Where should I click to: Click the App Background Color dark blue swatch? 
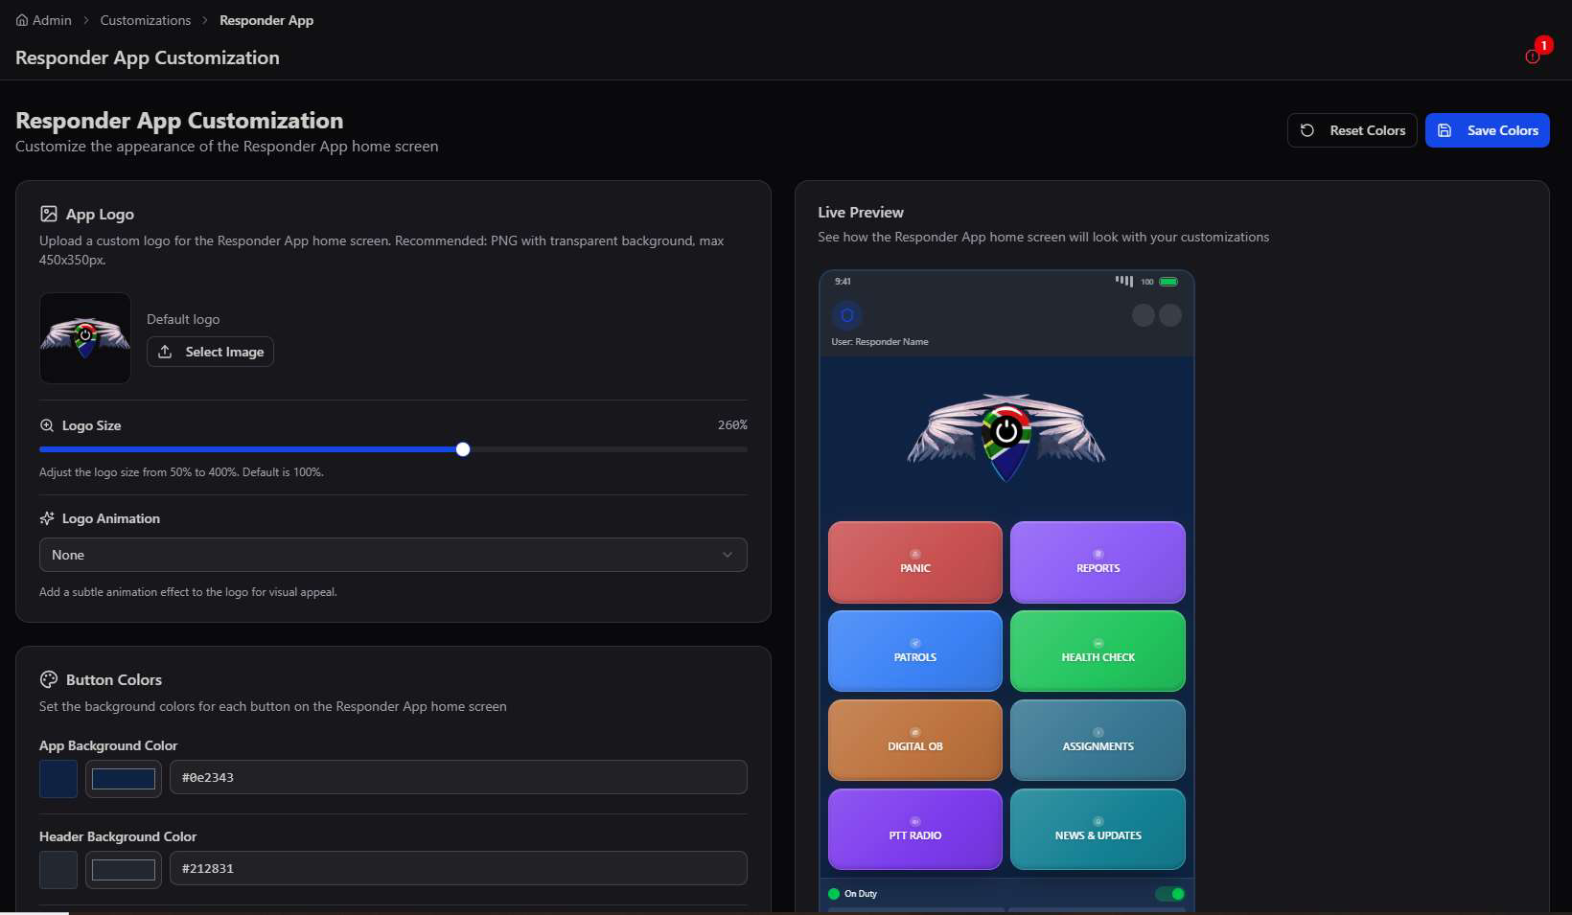(x=58, y=779)
